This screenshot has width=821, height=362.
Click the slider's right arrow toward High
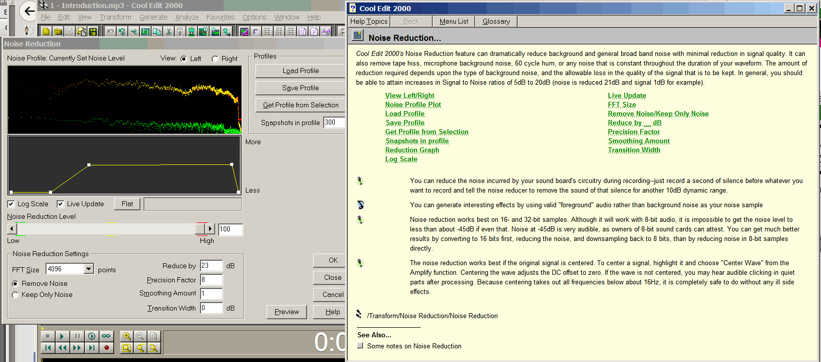point(211,228)
